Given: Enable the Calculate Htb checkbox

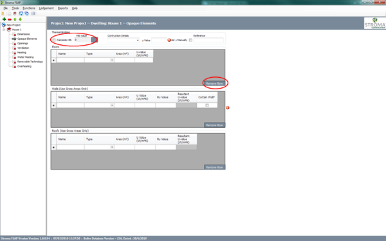Looking at the screenshot, I should point(54,40).
